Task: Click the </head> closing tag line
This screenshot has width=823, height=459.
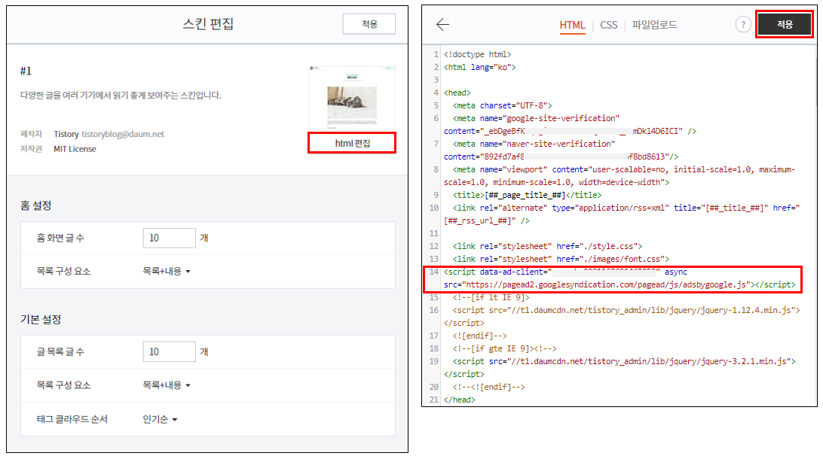Action: pos(459,400)
